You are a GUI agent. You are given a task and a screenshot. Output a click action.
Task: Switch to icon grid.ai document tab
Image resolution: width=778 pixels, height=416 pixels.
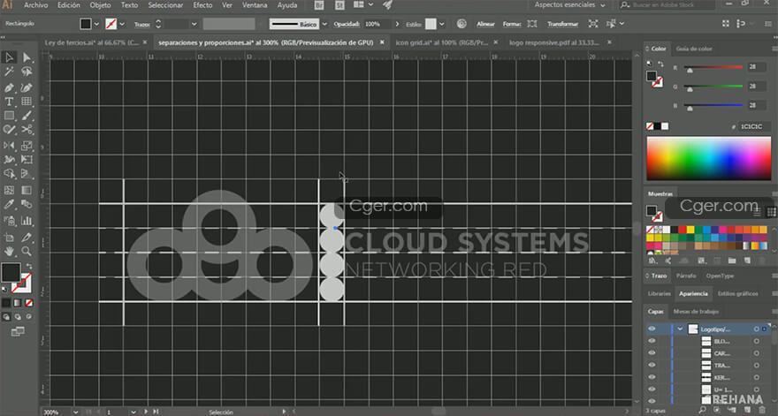(x=441, y=42)
